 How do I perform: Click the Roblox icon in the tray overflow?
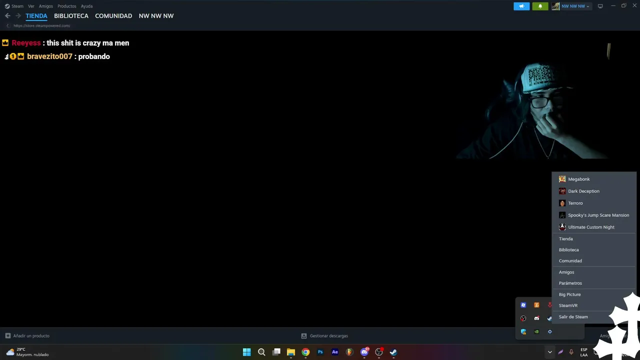[523, 305]
